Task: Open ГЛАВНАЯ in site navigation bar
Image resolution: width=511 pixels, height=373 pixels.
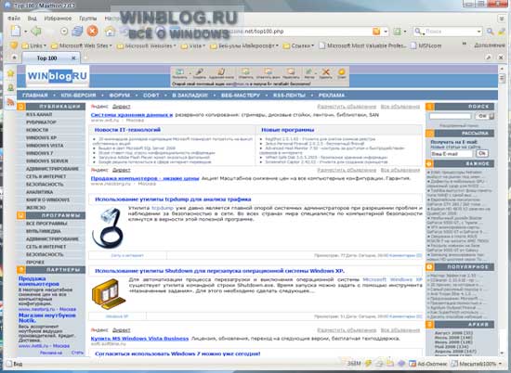Action: click(35, 95)
